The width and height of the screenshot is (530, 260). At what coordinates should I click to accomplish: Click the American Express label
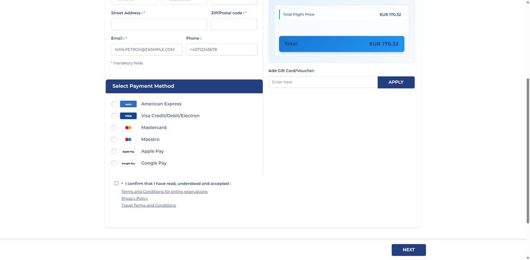pos(161,104)
